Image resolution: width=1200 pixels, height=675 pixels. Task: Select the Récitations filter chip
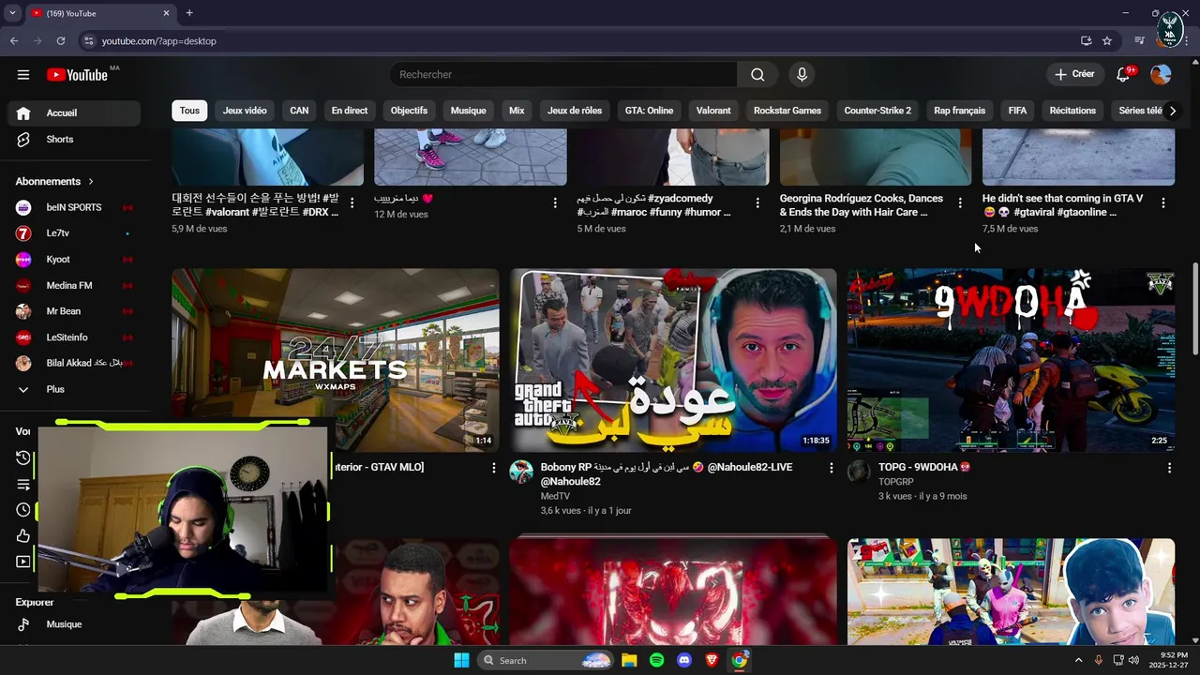point(1072,111)
